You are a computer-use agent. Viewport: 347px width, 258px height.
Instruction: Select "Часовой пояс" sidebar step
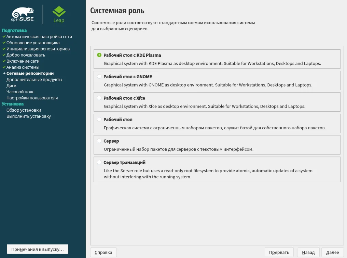pyautogui.click(x=20, y=92)
